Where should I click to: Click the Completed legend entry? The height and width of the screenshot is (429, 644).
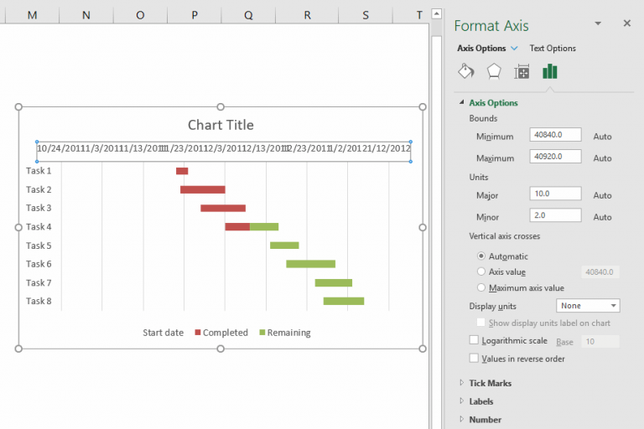point(221,333)
